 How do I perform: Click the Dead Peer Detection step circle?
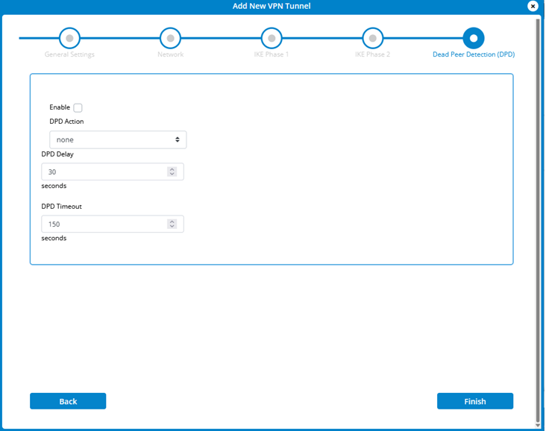click(473, 38)
